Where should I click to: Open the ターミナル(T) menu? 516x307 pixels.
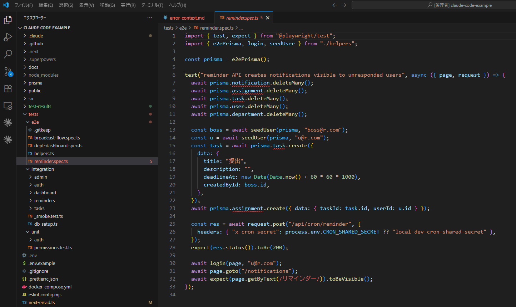[152, 5]
